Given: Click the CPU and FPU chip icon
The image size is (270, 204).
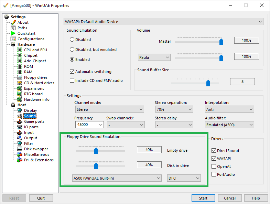Looking at the screenshot, I should (20, 50).
